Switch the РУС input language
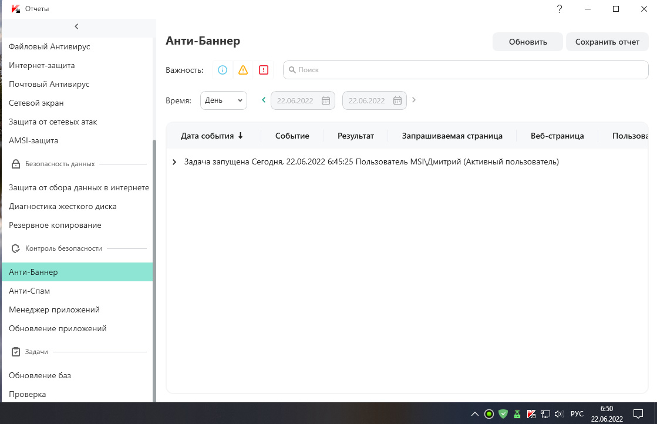The width and height of the screenshot is (657, 424). tap(577, 414)
